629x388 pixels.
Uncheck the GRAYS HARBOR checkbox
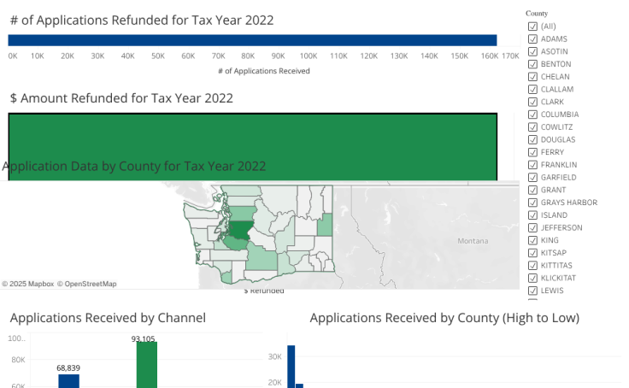[532, 203]
